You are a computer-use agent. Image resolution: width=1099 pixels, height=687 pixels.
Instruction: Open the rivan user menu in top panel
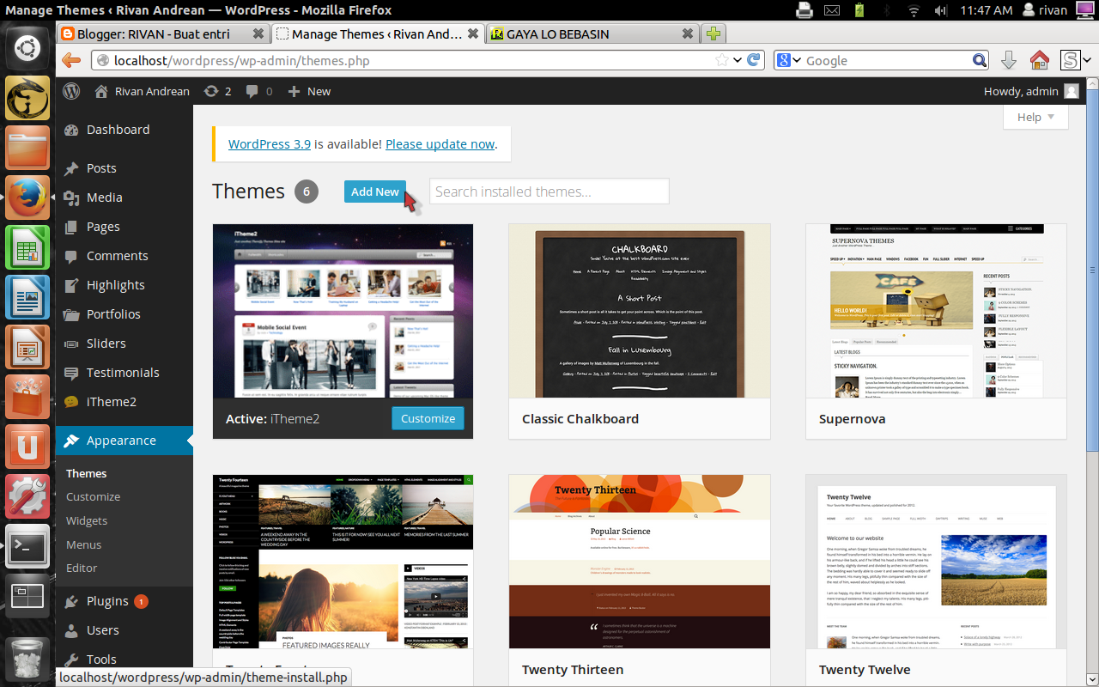click(1046, 10)
